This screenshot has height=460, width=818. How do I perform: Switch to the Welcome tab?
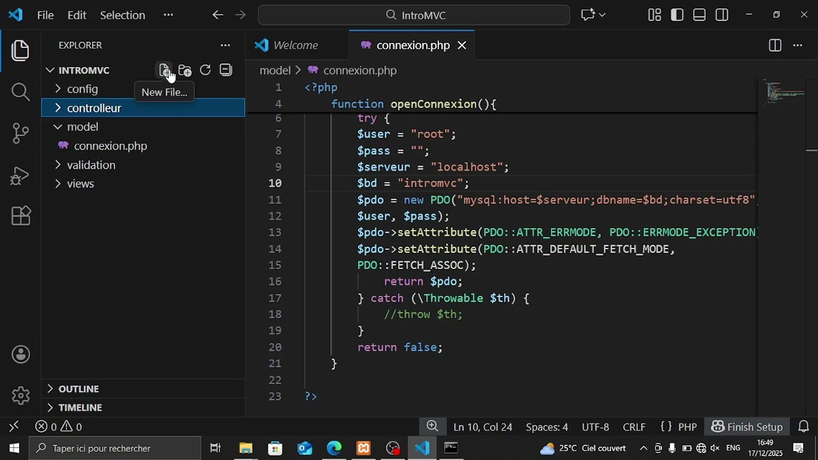click(297, 45)
